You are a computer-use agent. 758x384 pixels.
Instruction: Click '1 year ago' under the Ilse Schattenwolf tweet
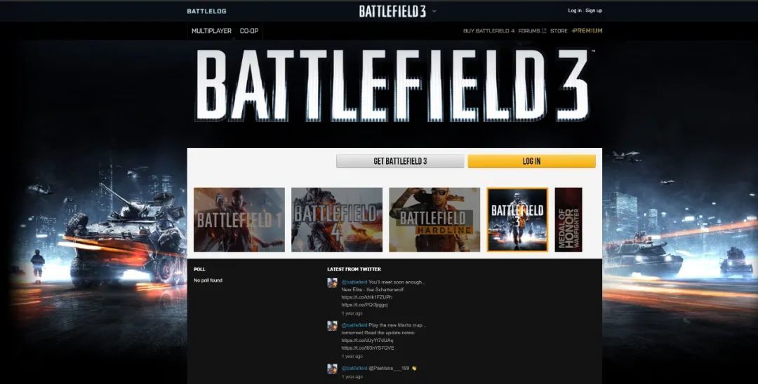point(352,313)
